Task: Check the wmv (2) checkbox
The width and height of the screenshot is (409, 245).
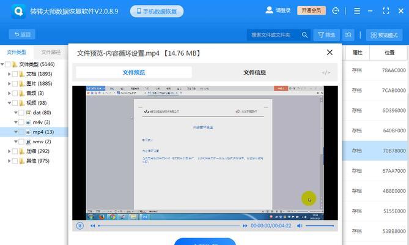Action: 21,141
